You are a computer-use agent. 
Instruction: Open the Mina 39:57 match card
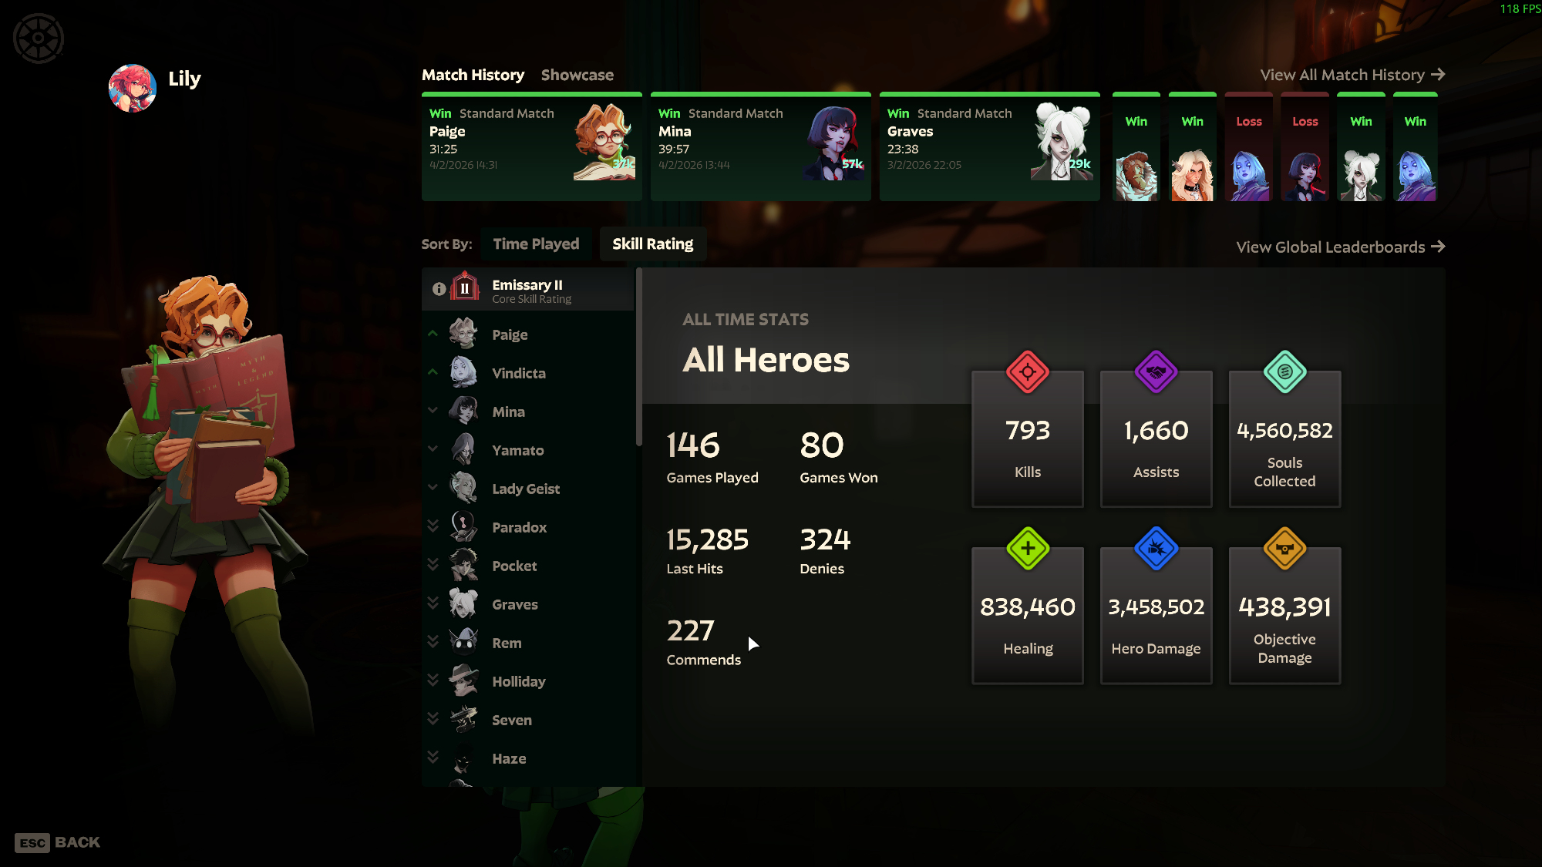[x=760, y=146]
